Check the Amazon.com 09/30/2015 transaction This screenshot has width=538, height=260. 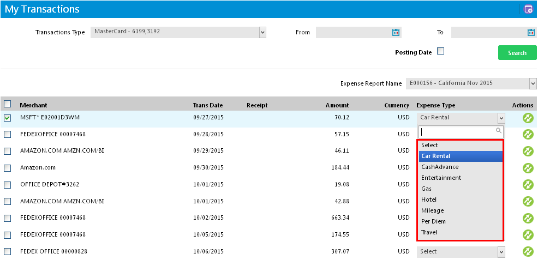(x=7, y=168)
